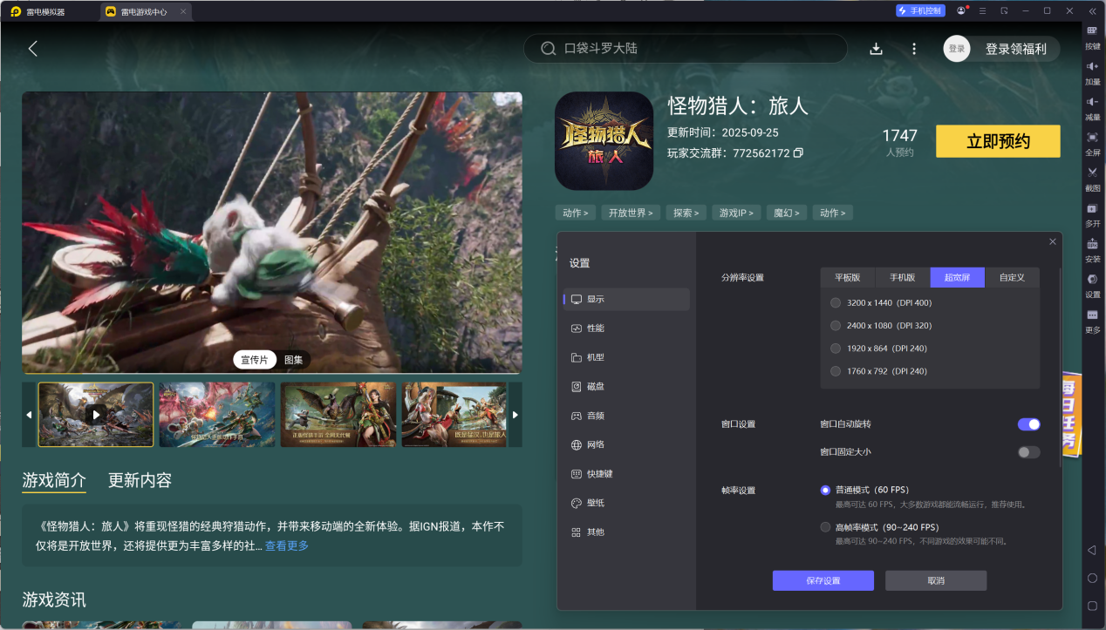
Task: Click 手机控制 button in title bar
Action: [919, 10]
